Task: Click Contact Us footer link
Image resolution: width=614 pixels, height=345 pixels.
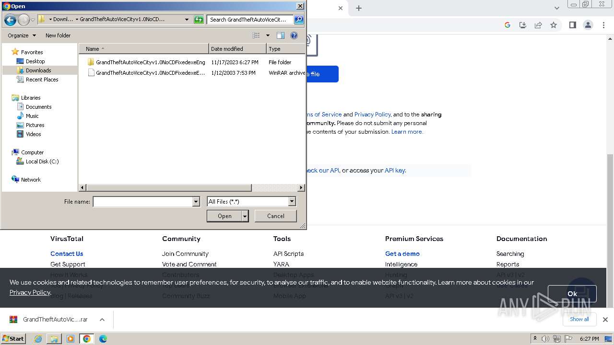Action: 67,254
